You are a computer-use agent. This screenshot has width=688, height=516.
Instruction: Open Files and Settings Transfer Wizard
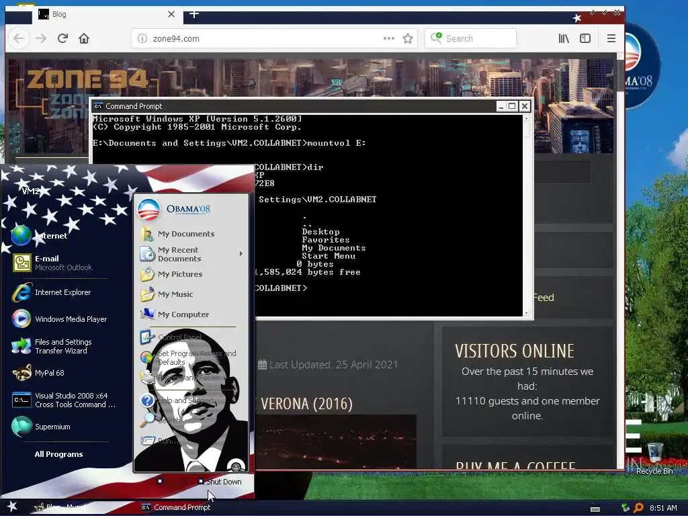click(52, 346)
